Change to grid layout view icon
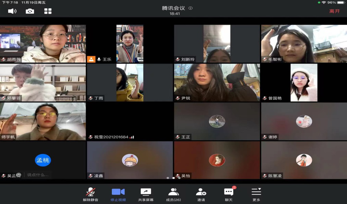Screen dimensions: 347x204 48,11
